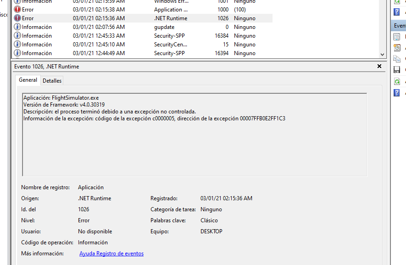Click the 'SecurityCen...' source cell
406x265 pixels.
pos(171,45)
